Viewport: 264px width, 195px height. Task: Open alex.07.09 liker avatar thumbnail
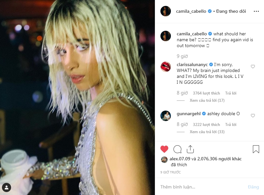point(164,160)
